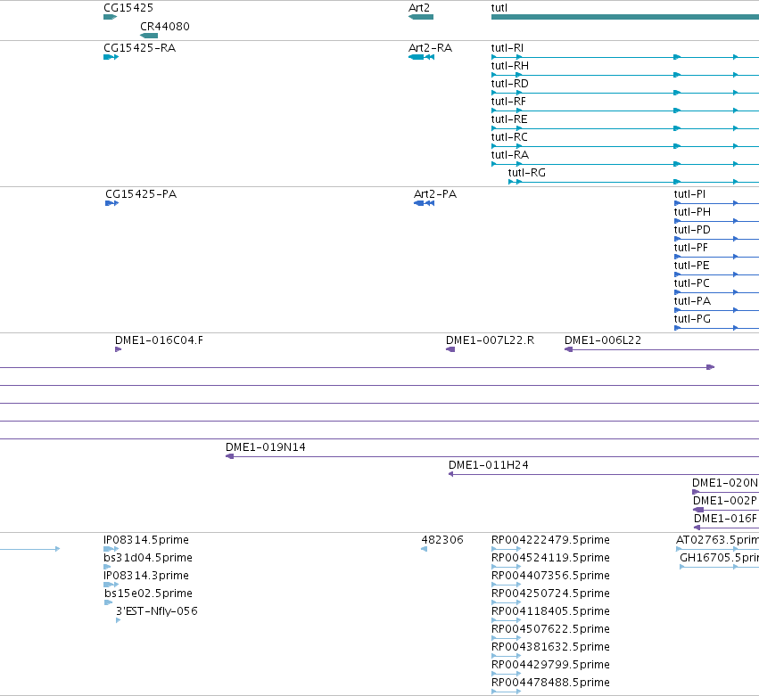Click the 482306 feature label
Image resolution: width=759 pixels, height=696 pixels.
442,540
